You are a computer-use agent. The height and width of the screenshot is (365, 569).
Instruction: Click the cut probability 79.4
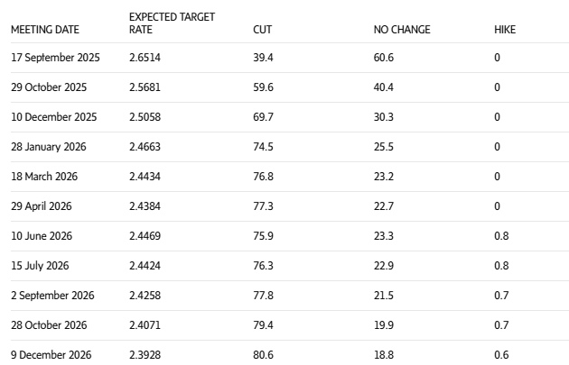(x=263, y=325)
